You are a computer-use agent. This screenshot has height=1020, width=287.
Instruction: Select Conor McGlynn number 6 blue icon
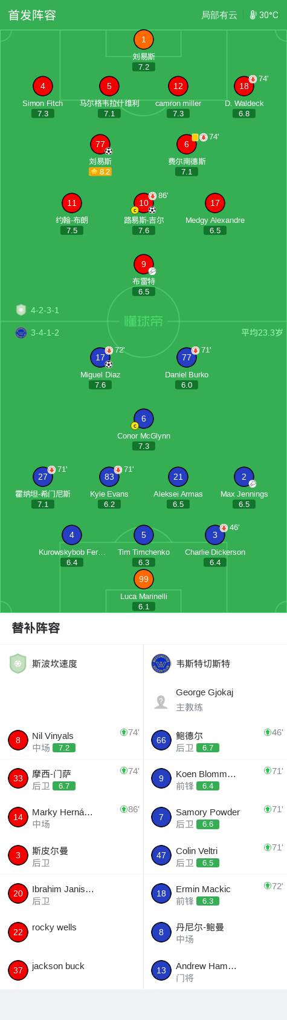pos(144,419)
